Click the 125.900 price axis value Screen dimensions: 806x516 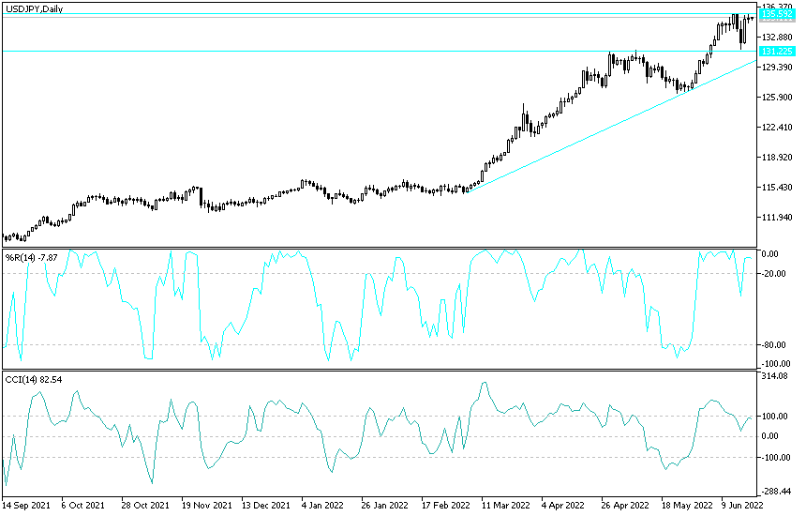pyautogui.click(x=777, y=98)
